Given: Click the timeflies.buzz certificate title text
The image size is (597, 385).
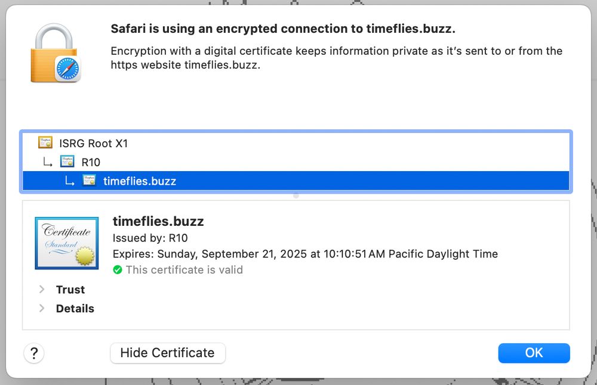Looking at the screenshot, I should tap(158, 221).
